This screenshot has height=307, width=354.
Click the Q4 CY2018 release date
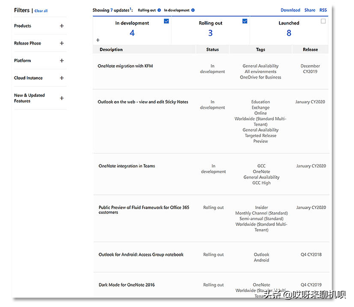[x=311, y=255]
